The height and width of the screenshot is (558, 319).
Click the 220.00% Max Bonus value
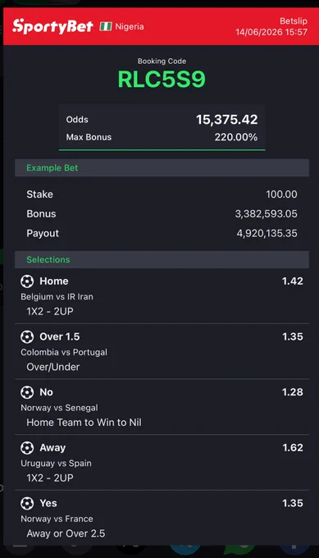point(236,137)
